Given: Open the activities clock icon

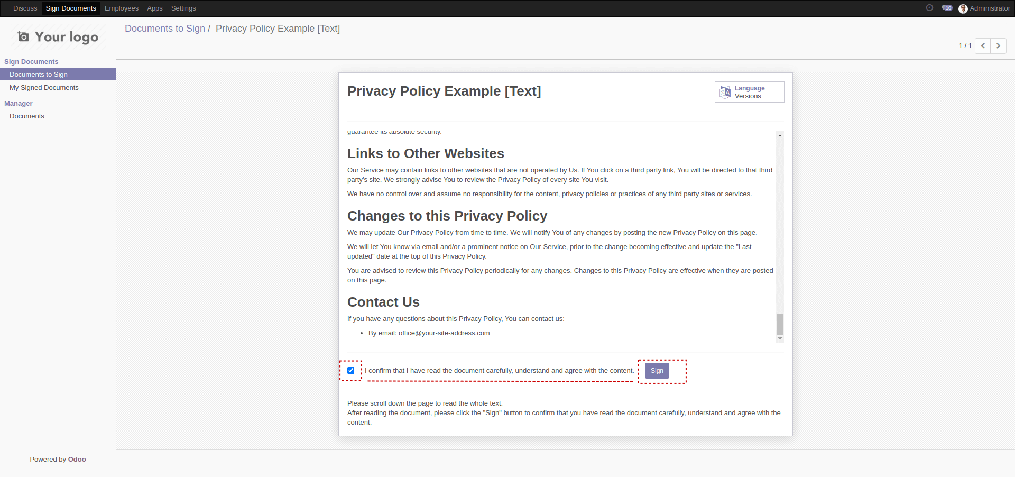Looking at the screenshot, I should click(929, 8).
